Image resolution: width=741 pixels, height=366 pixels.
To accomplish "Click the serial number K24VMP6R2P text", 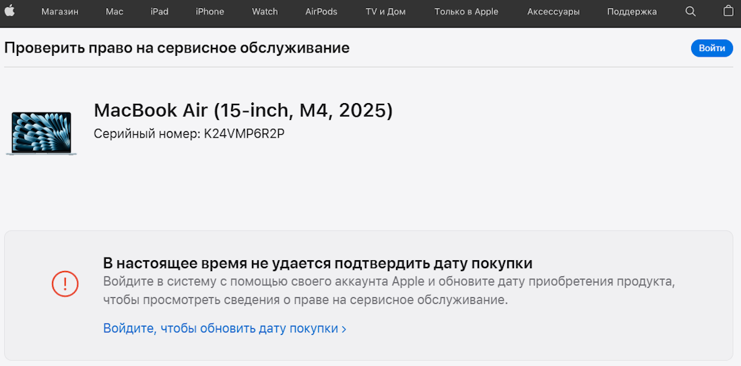I will click(x=245, y=134).
